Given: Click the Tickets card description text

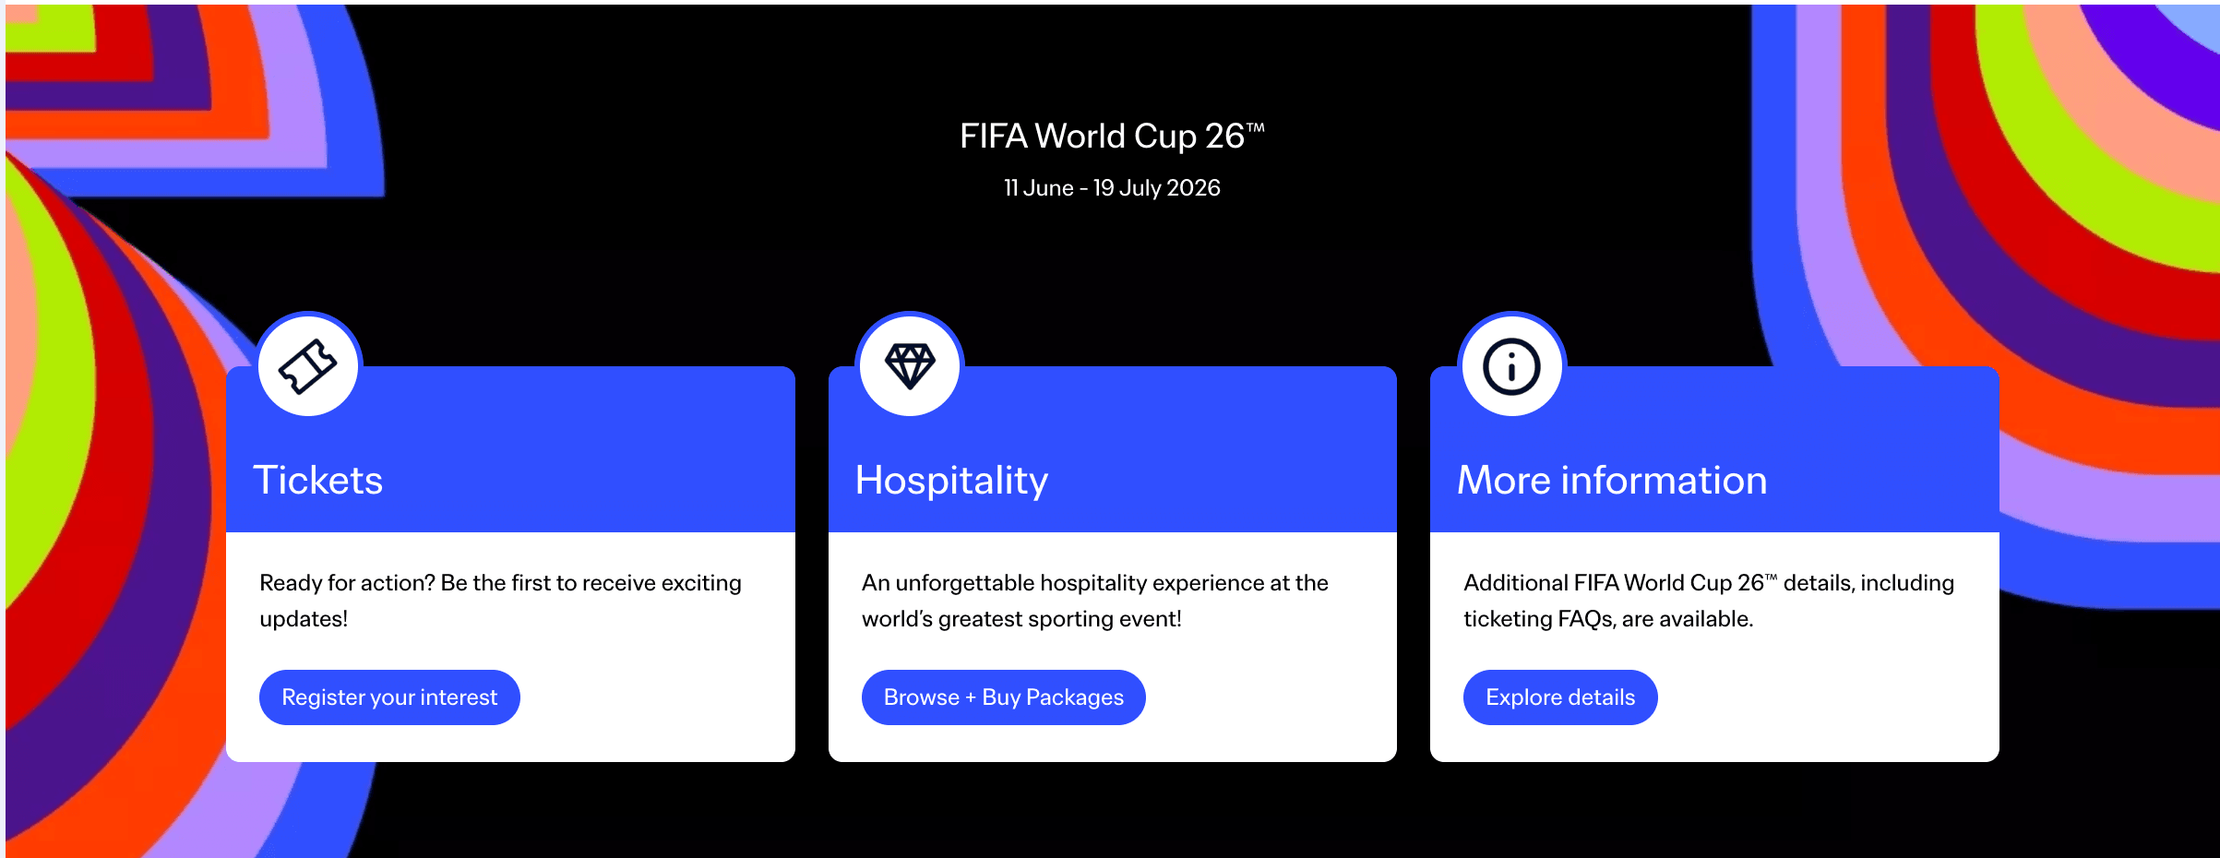Looking at the screenshot, I should pyautogui.click(x=501, y=600).
